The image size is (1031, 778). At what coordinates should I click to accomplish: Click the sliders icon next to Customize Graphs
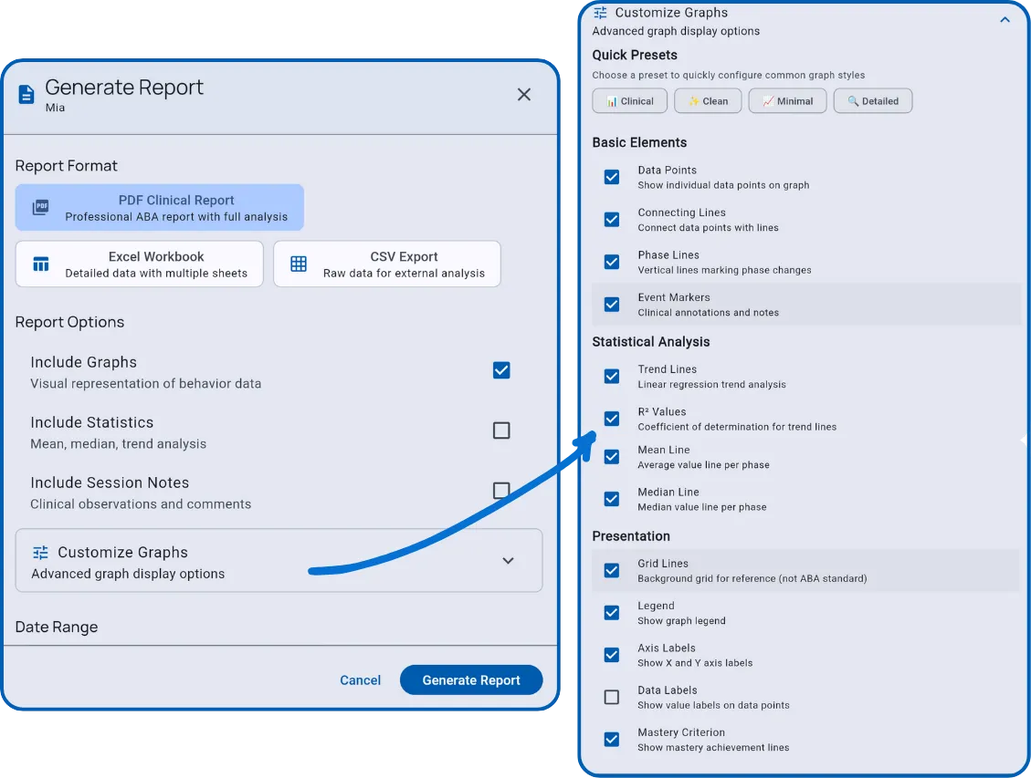coord(39,552)
